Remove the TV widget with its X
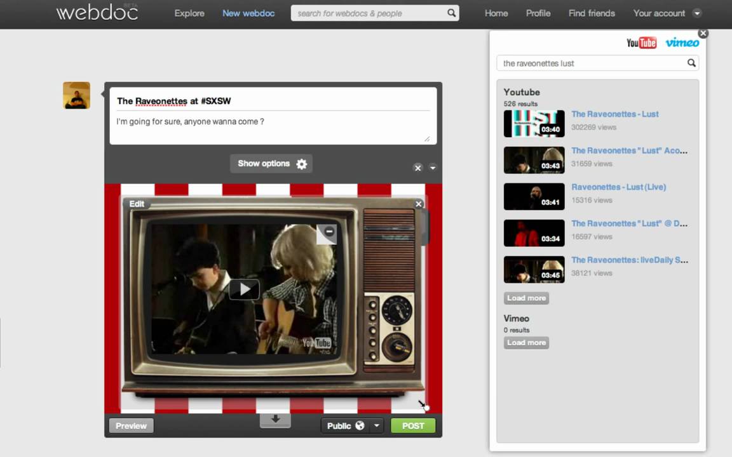The width and height of the screenshot is (732, 457). click(419, 204)
